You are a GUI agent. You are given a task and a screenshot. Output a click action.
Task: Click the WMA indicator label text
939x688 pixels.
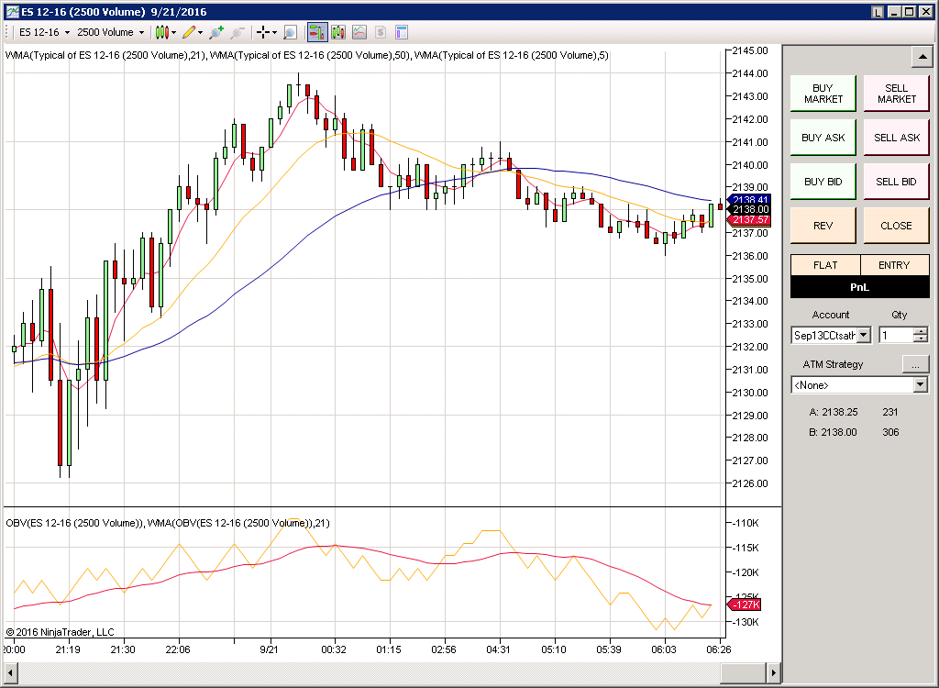pos(306,55)
